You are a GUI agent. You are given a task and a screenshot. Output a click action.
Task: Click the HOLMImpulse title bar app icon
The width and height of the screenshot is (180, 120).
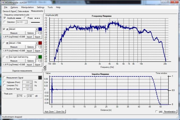click(x=3, y=3)
